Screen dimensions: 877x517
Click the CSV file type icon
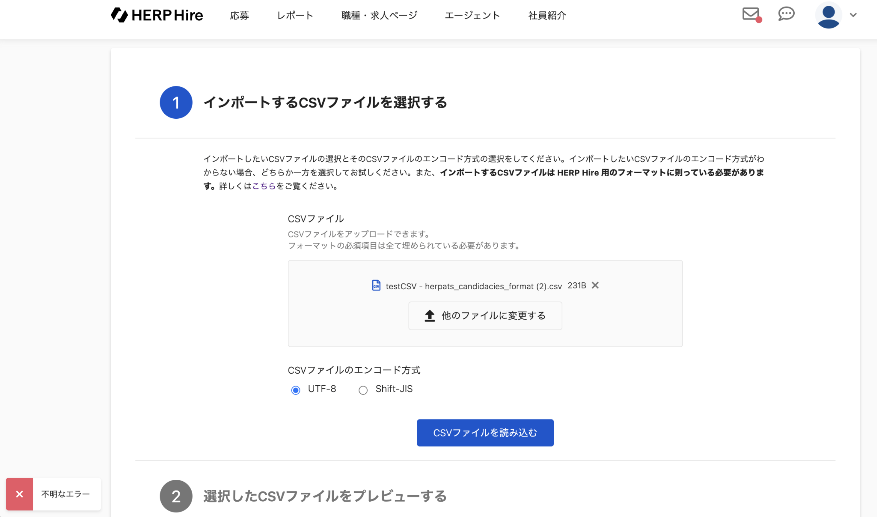[376, 285]
